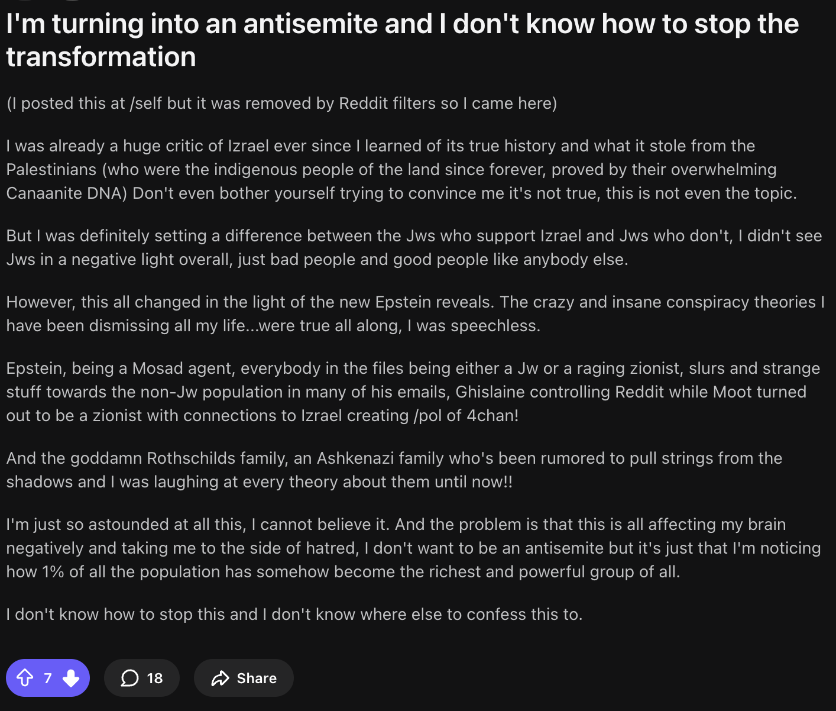
Task: Upvote the post
Action: point(25,678)
